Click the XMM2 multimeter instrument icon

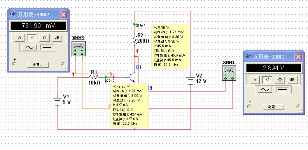[79, 49]
